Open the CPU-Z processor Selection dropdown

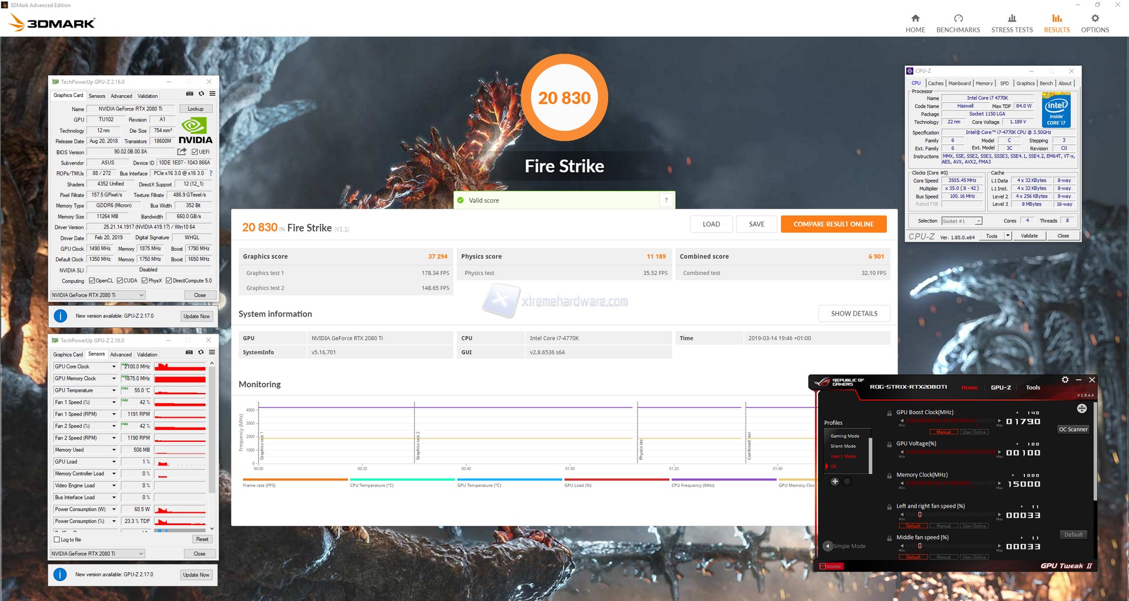click(978, 221)
